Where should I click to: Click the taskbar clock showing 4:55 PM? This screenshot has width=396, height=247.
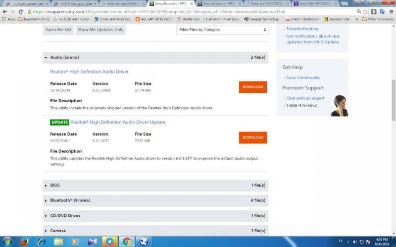(382, 242)
